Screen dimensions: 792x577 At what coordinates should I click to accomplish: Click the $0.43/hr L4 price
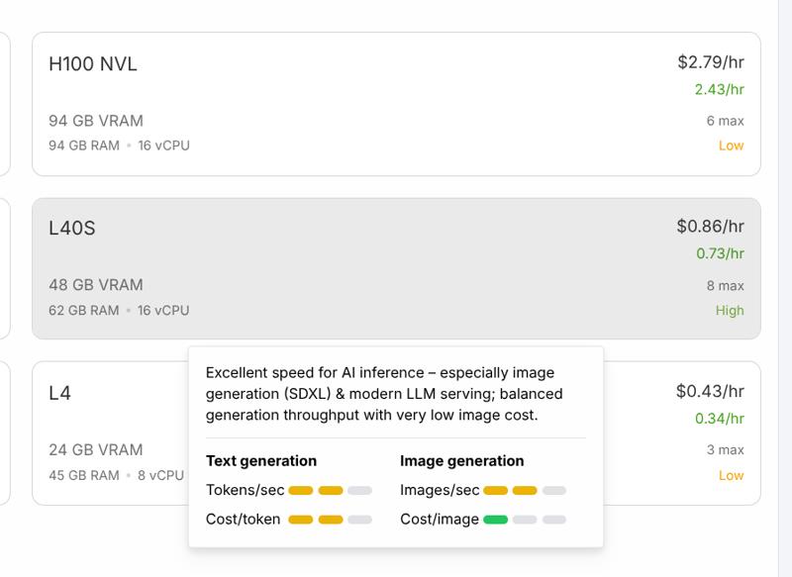[x=710, y=391]
